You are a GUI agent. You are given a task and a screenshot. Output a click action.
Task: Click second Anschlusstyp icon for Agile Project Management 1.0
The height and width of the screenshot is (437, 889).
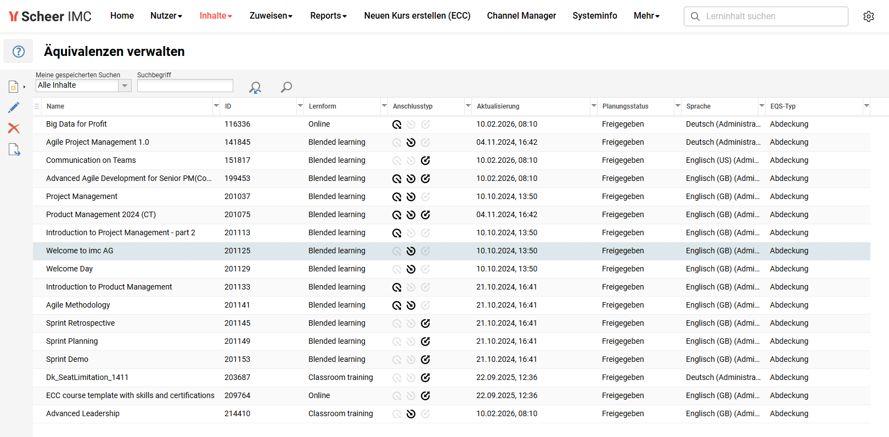click(x=411, y=143)
